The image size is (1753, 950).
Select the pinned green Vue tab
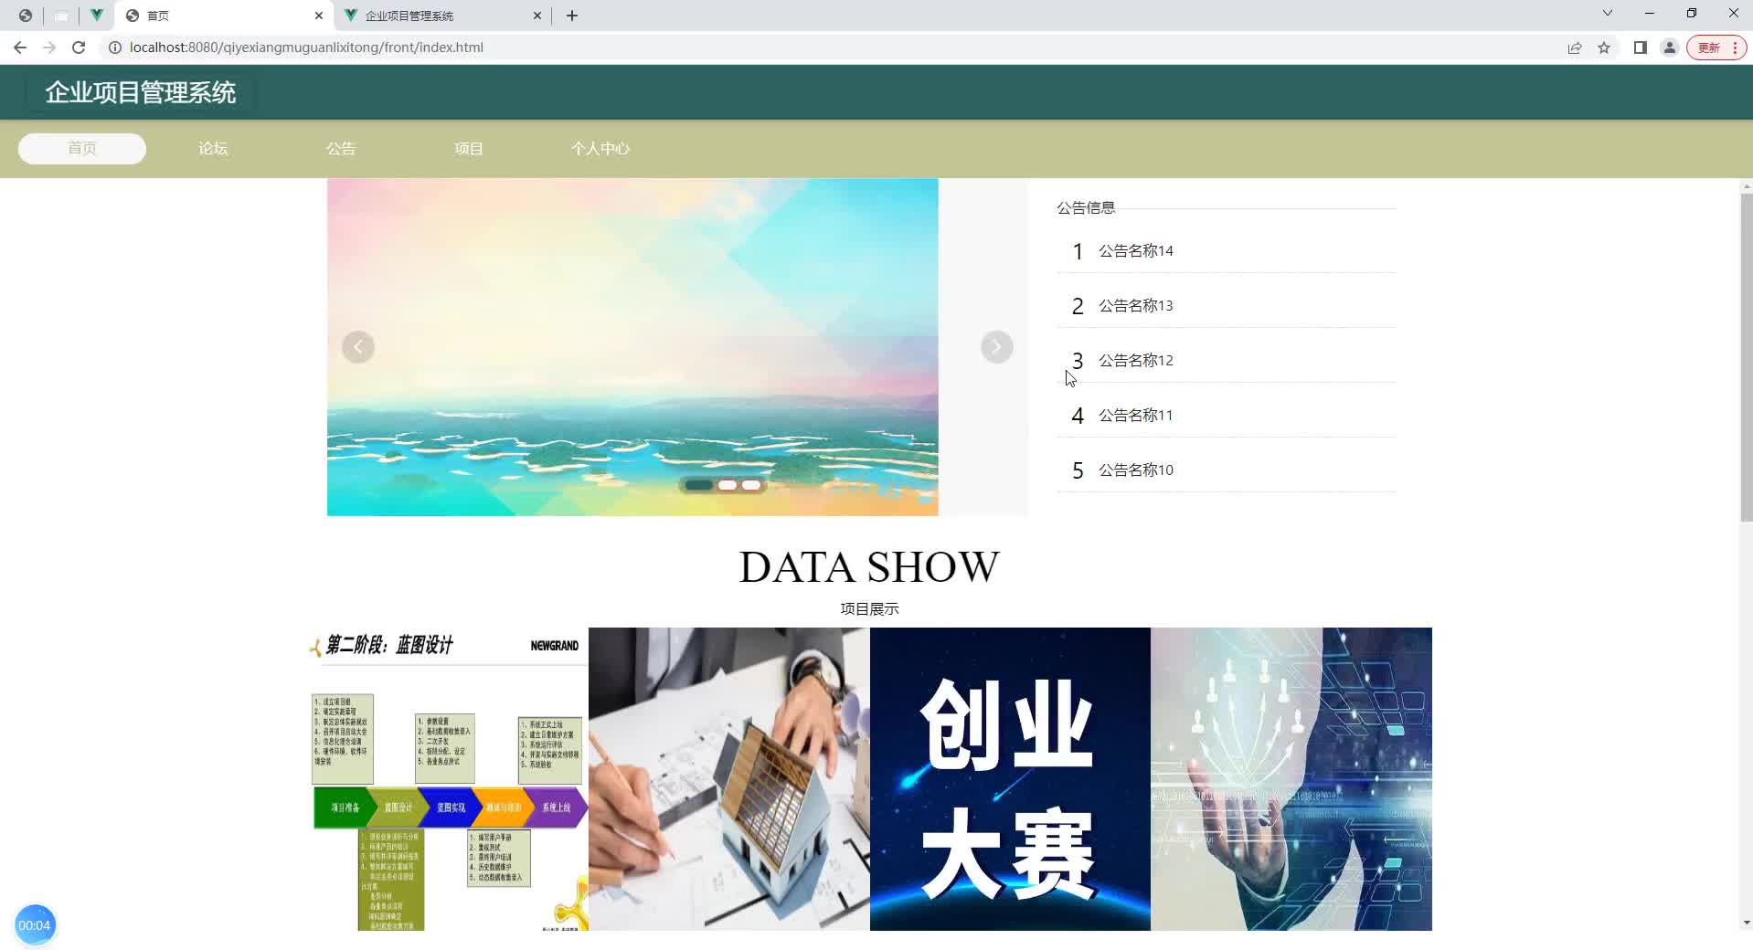click(96, 16)
